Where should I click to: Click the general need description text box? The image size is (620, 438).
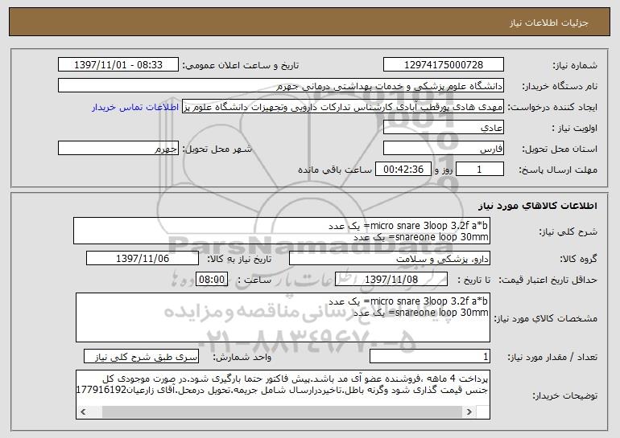pos(282,231)
